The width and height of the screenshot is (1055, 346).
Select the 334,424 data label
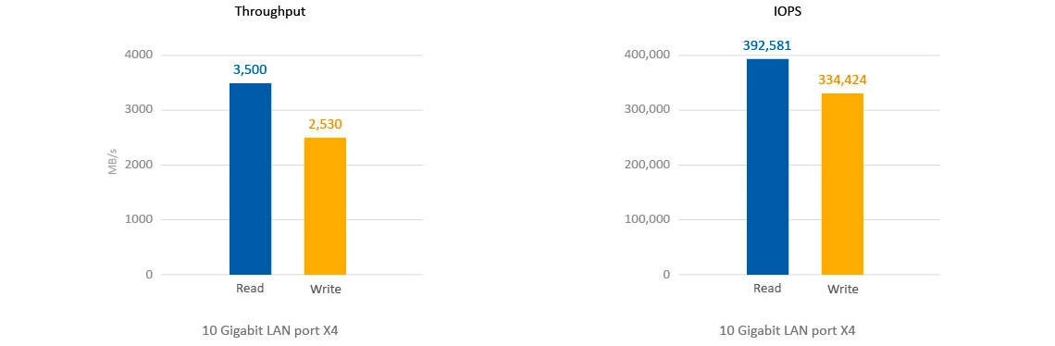(x=842, y=80)
